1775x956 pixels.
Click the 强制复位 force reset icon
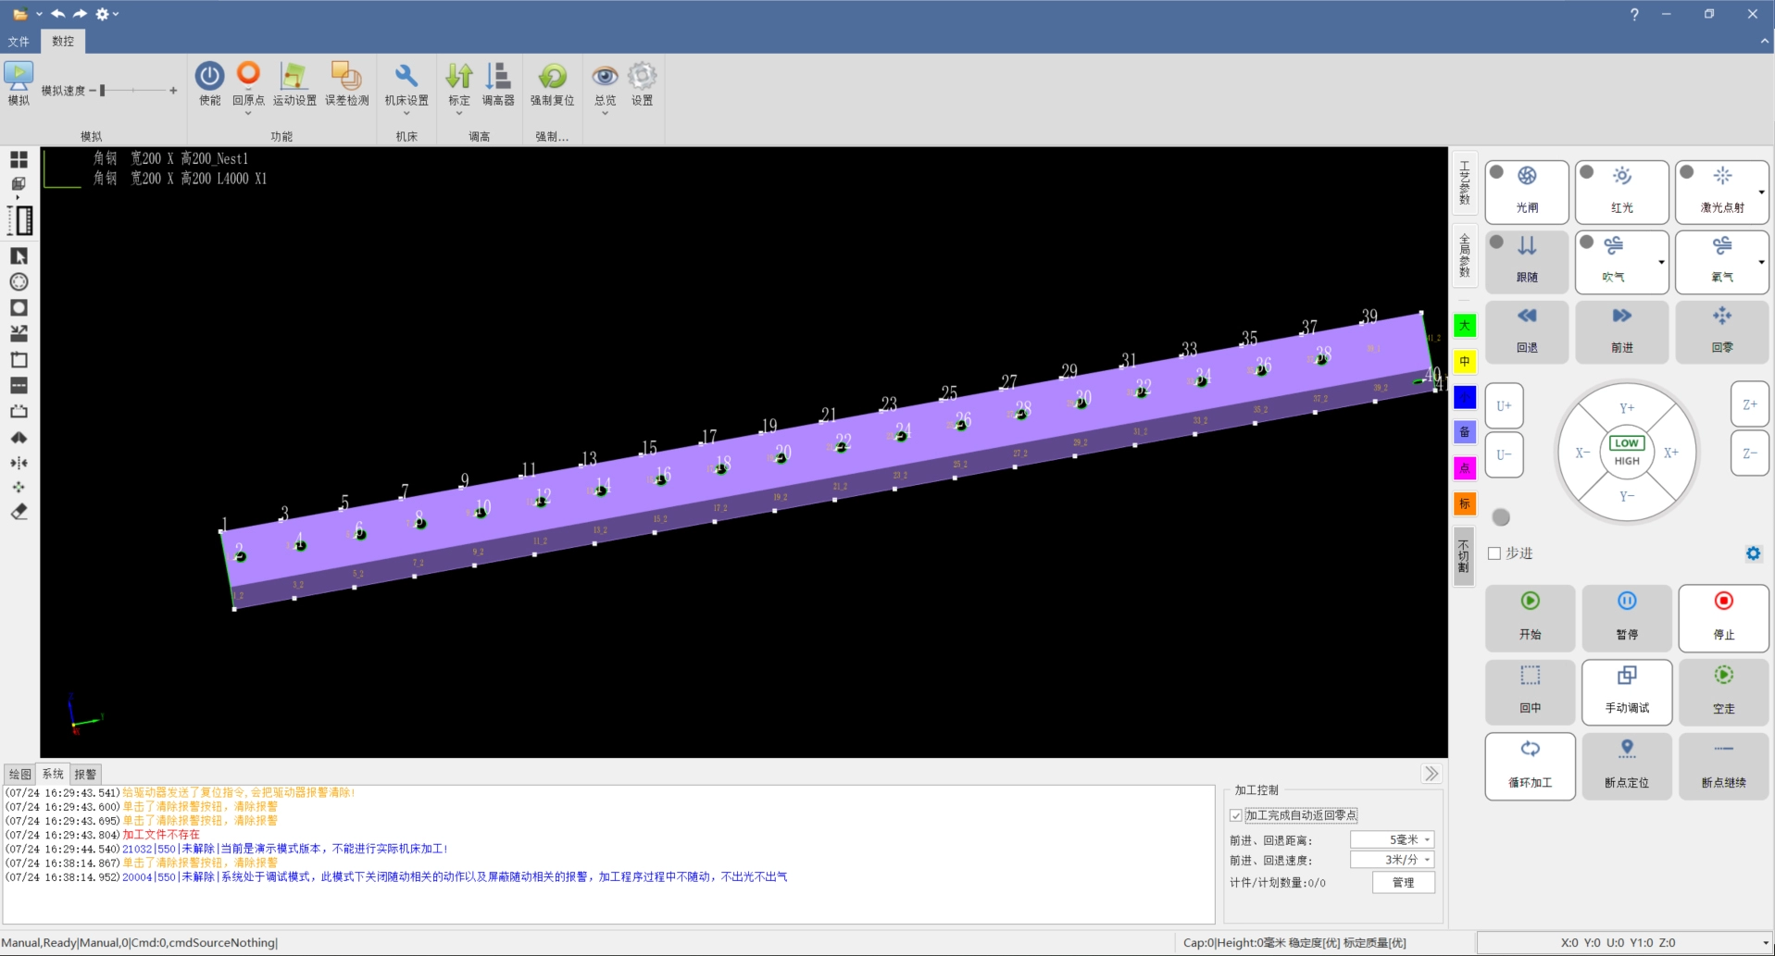click(x=552, y=77)
